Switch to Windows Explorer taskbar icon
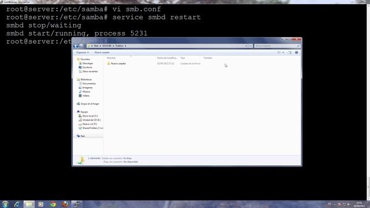The height and width of the screenshot is (208, 370). point(29,204)
